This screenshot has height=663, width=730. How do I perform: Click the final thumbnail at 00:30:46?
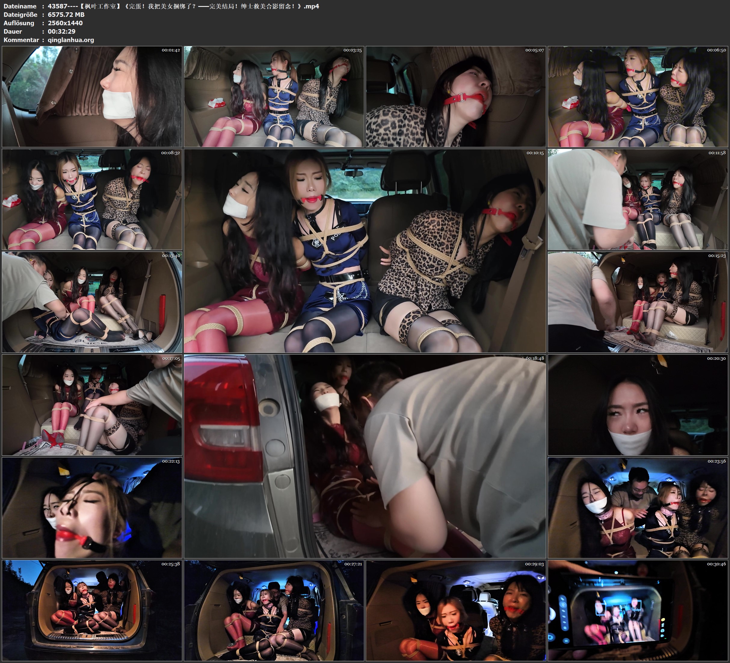638,610
